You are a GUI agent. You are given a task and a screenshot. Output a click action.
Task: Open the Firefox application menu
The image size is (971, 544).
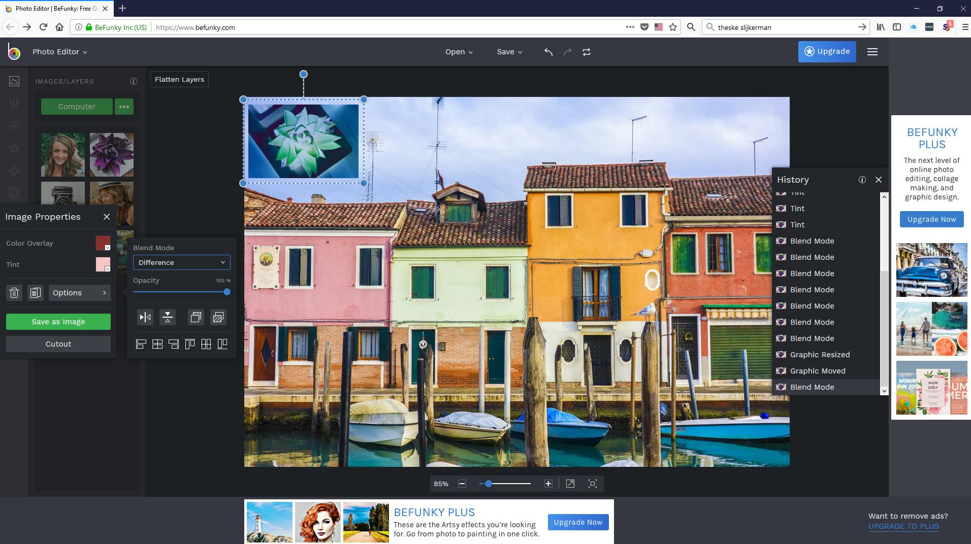tap(965, 27)
